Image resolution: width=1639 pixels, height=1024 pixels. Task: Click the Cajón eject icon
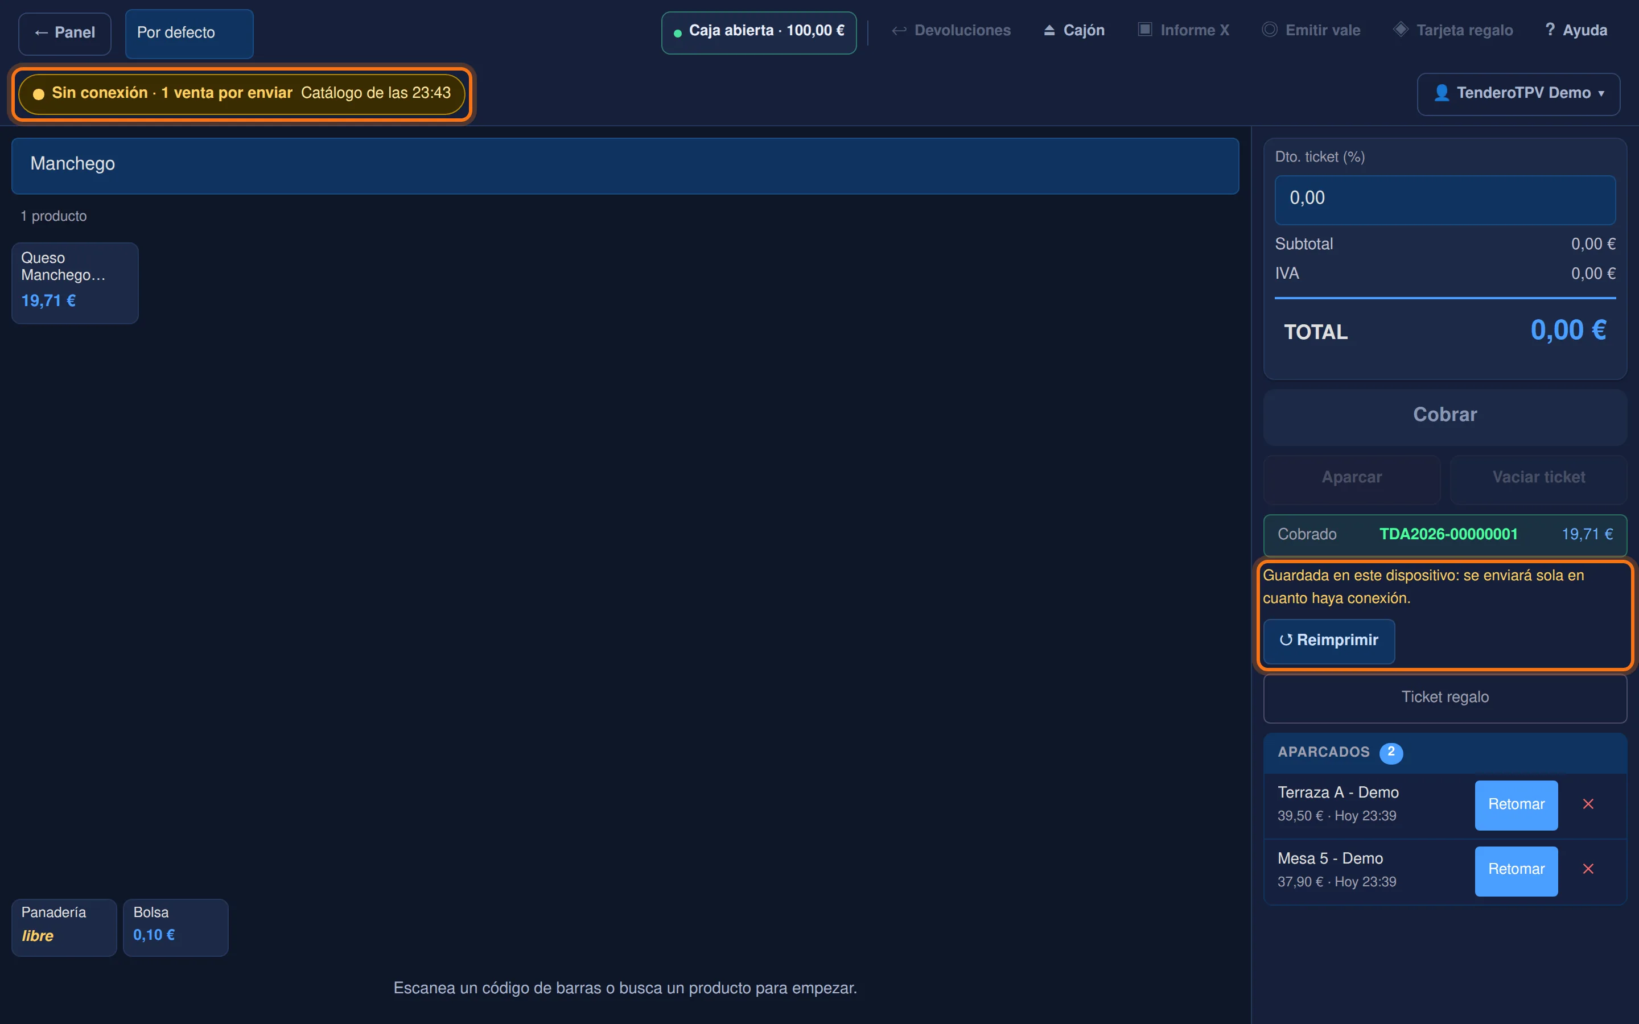pos(1049,31)
